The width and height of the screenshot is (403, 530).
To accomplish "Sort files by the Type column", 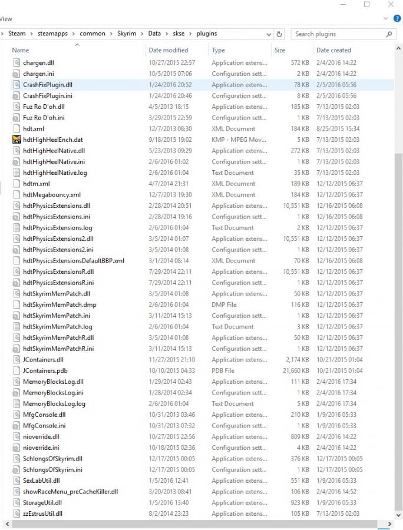I will pos(219,50).
